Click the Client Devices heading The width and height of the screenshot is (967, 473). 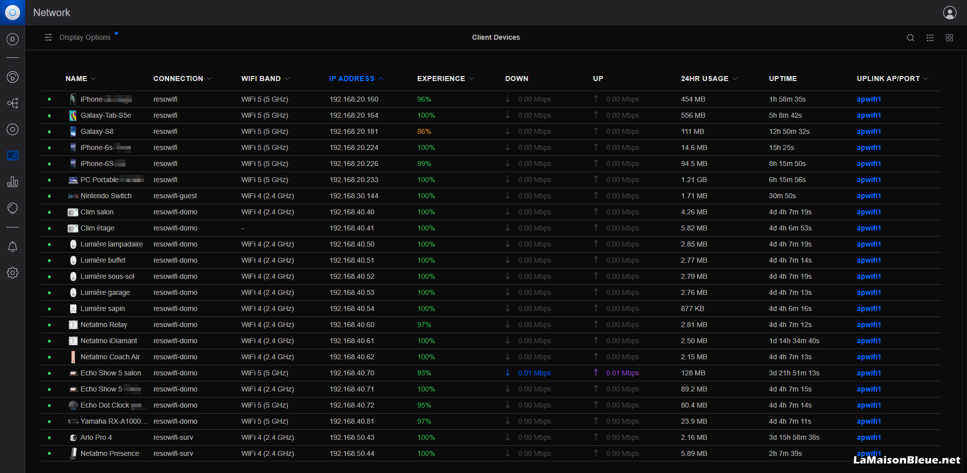pos(496,37)
